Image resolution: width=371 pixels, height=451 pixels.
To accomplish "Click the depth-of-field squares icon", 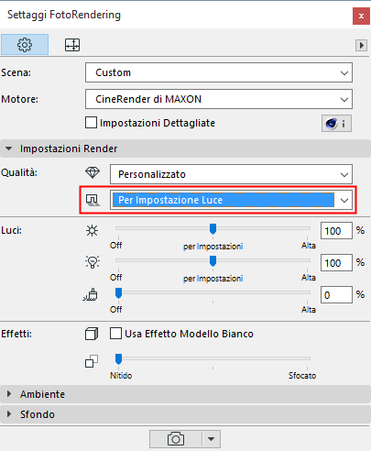I will pyautogui.click(x=92, y=361).
